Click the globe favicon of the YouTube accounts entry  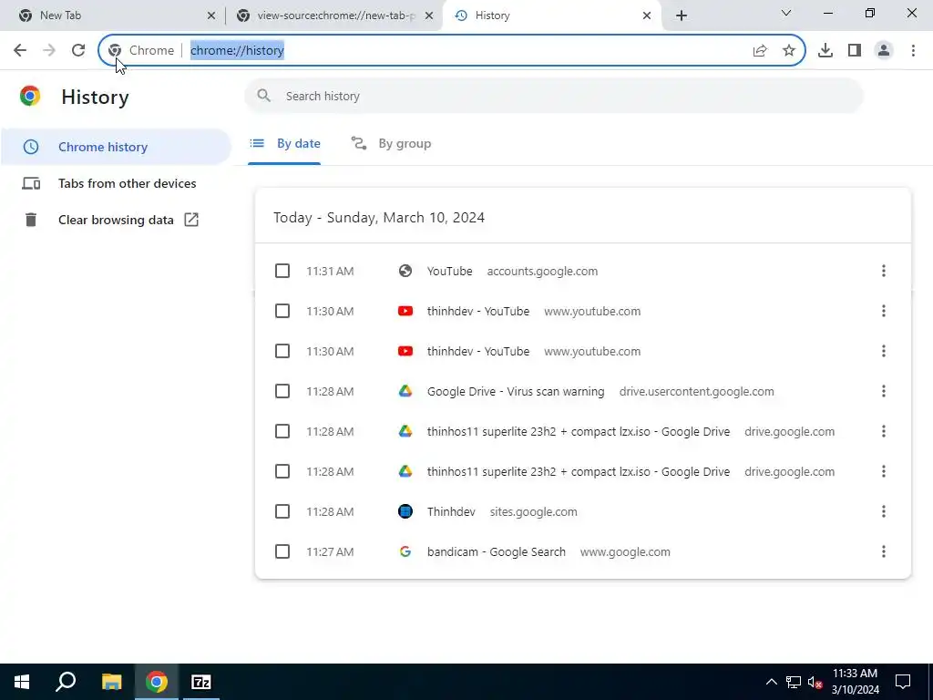pyautogui.click(x=405, y=271)
